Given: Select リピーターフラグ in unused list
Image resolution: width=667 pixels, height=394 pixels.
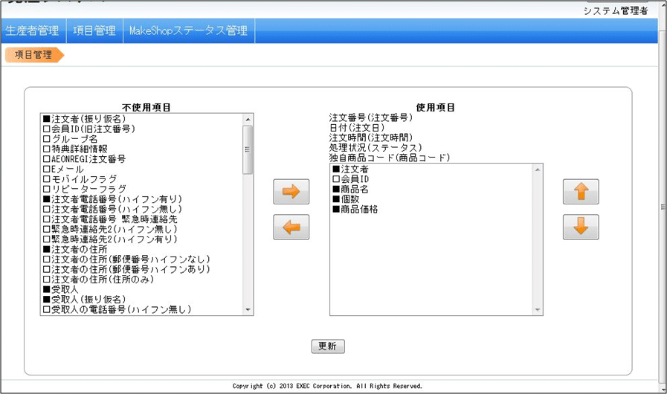Looking at the screenshot, I should tap(85, 189).
